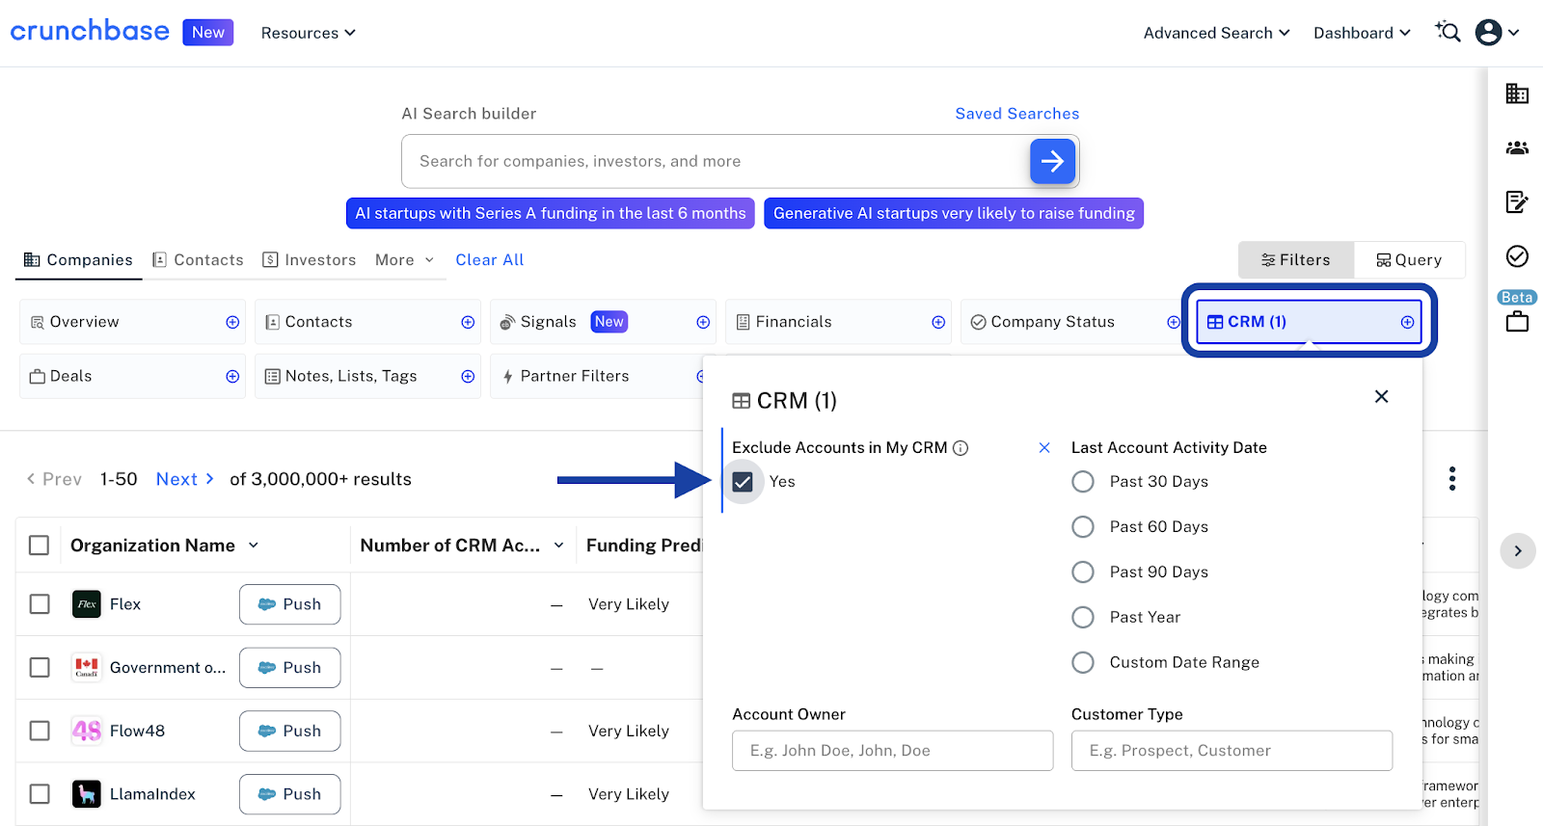Viewport: 1543px width, 826px height.
Task: Switch to the Companies tab
Action: (78, 260)
